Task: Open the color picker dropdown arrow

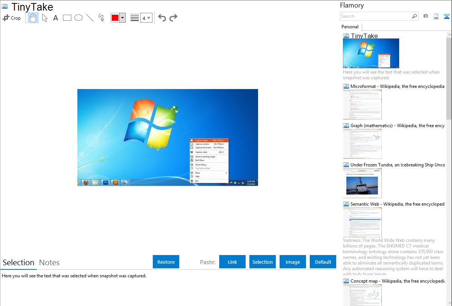Action: pos(123,18)
